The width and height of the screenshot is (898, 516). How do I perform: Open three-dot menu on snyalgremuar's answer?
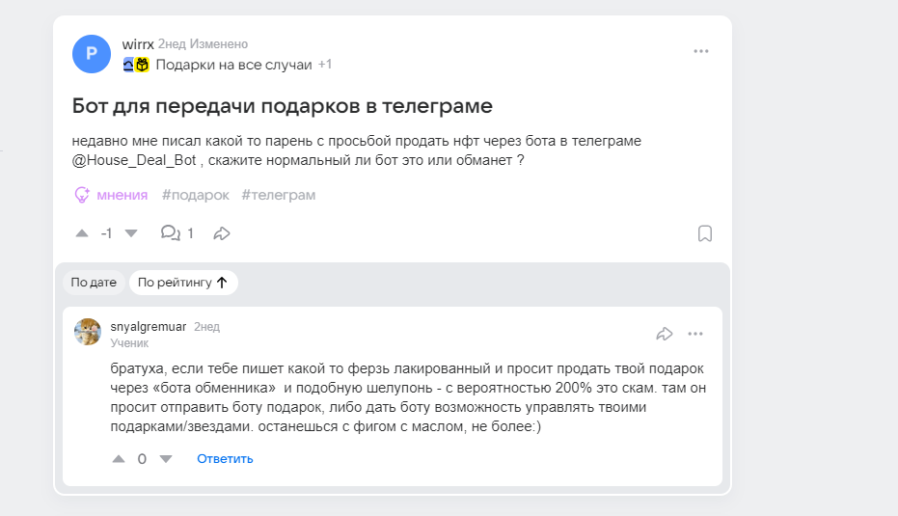tap(695, 334)
